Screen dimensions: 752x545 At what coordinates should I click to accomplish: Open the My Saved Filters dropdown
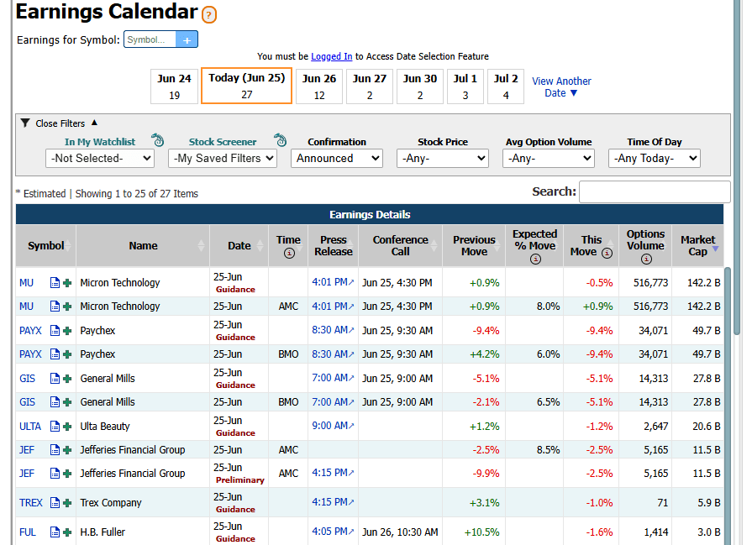(223, 158)
